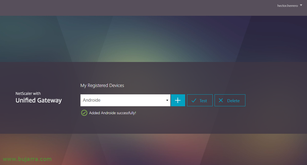
Task: Test the selected Androide device
Action: tap(200, 100)
